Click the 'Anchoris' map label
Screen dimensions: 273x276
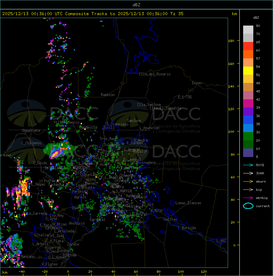tap(77, 223)
